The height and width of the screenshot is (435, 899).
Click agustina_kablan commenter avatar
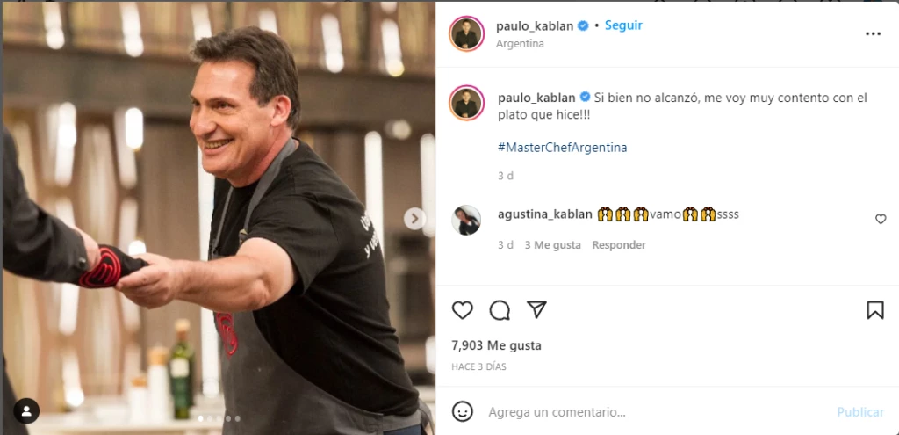[x=466, y=220]
